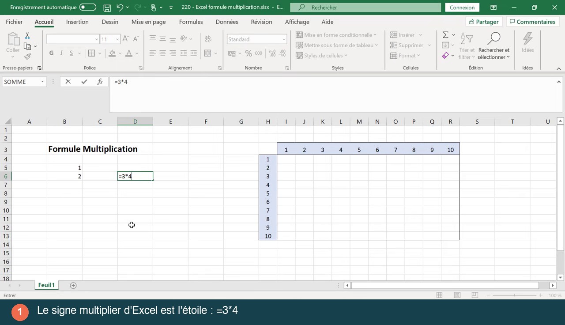Click column header D

135,121
